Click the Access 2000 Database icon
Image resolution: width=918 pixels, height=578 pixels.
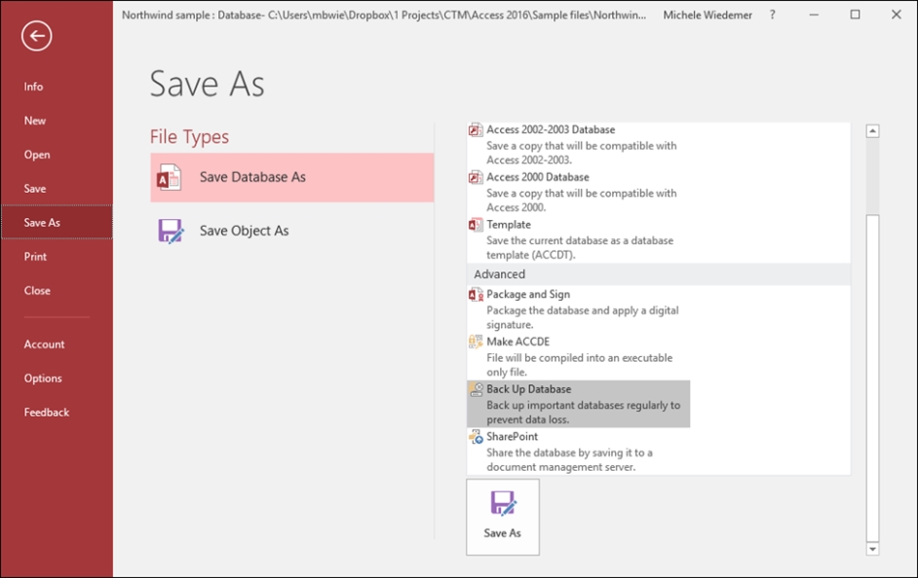[476, 177]
